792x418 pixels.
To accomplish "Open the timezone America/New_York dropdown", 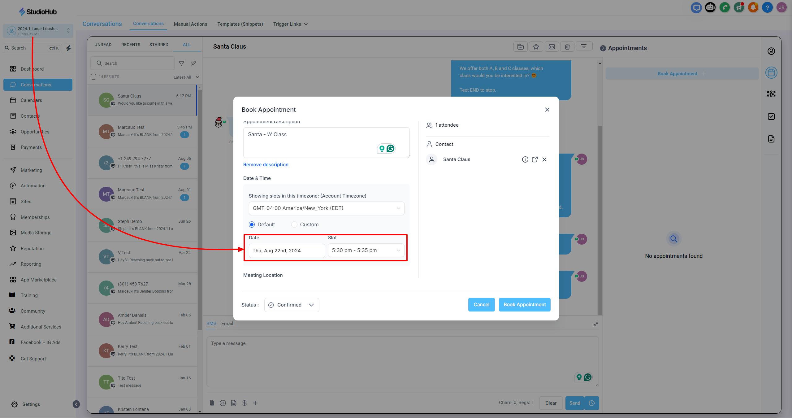I will pyautogui.click(x=326, y=208).
